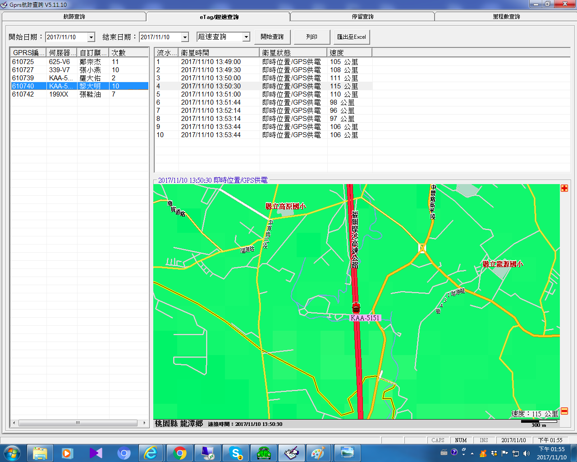Image resolution: width=577 pixels, height=462 pixels.
Task: Sort by the GPRS編 column header
Action: pos(28,53)
